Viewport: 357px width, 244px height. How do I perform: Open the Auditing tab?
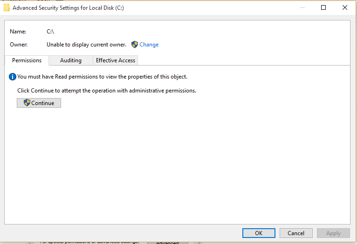pos(71,60)
